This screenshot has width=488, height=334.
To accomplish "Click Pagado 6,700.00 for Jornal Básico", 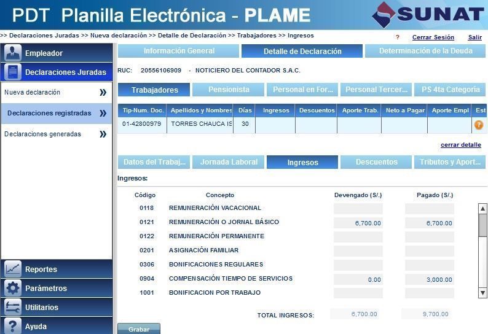I will 429,223.
